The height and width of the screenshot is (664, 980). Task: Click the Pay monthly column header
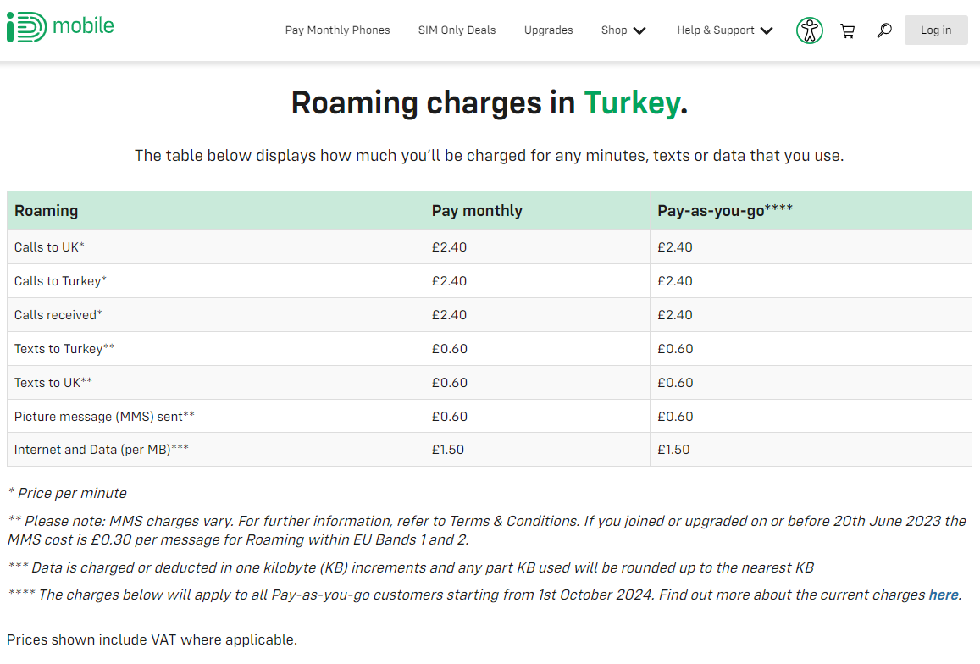tap(477, 211)
